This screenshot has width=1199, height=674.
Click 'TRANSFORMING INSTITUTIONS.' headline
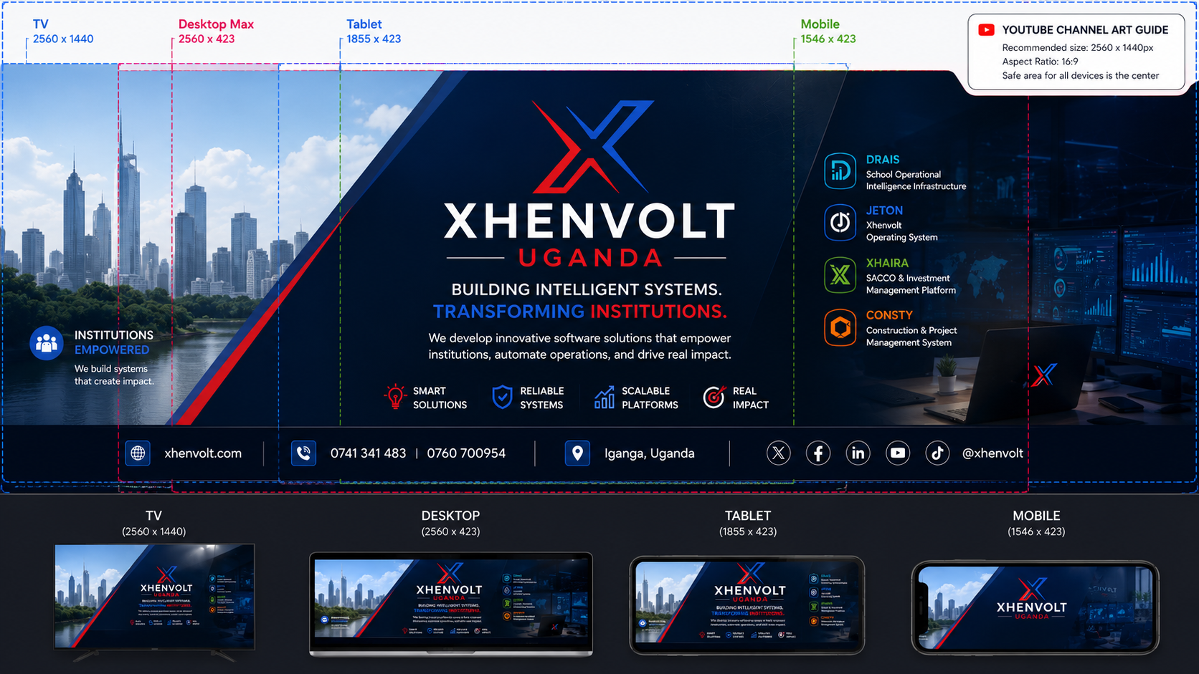click(x=580, y=312)
